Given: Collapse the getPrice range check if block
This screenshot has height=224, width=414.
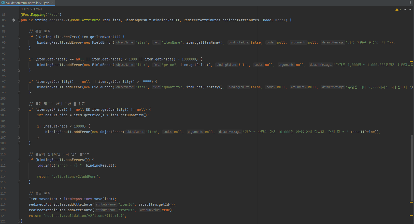Looking at the screenshot, I should (x=19, y=59).
